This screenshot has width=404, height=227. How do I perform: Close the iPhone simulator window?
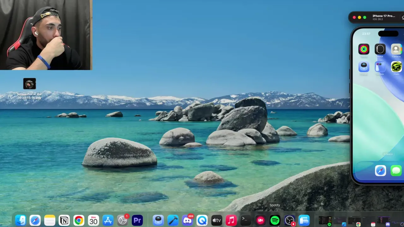pos(354,17)
